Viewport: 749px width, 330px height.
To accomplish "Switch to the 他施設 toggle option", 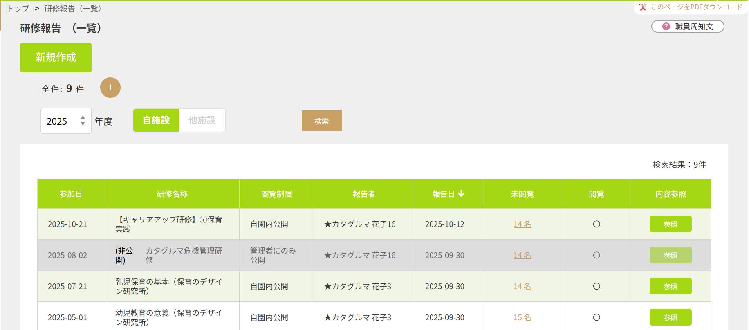I will [x=202, y=120].
